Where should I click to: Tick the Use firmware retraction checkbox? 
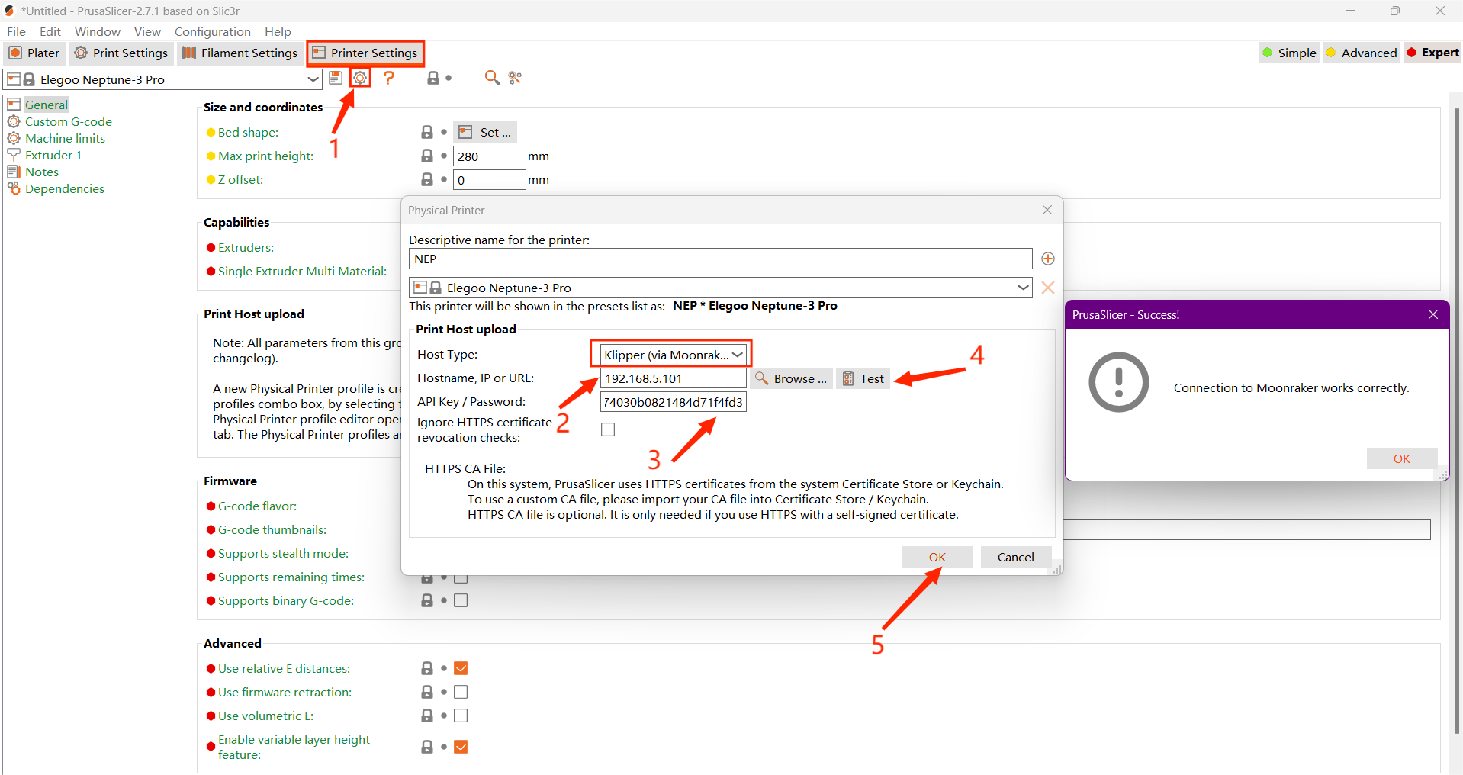pos(461,693)
